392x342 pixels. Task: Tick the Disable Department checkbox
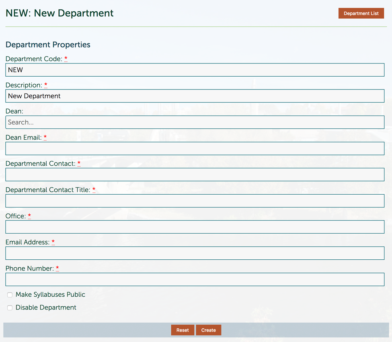(x=10, y=308)
